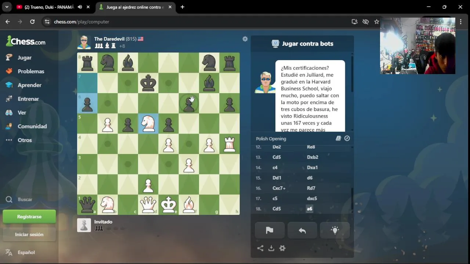470x264 pixels.
Task: Click the undo move arrow button
Action: click(302, 230)
